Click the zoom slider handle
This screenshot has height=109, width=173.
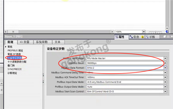pyautogui.click(x=155, y=32)
